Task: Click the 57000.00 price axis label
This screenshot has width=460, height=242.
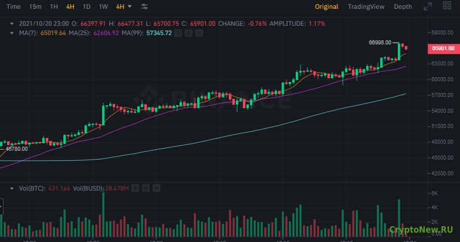Action: [x=442, y=95]
